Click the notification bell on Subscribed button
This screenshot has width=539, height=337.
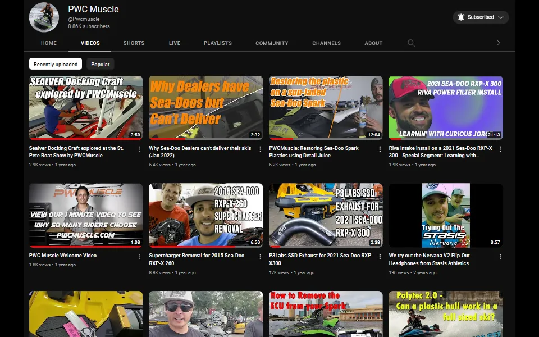tap(462, 17)
